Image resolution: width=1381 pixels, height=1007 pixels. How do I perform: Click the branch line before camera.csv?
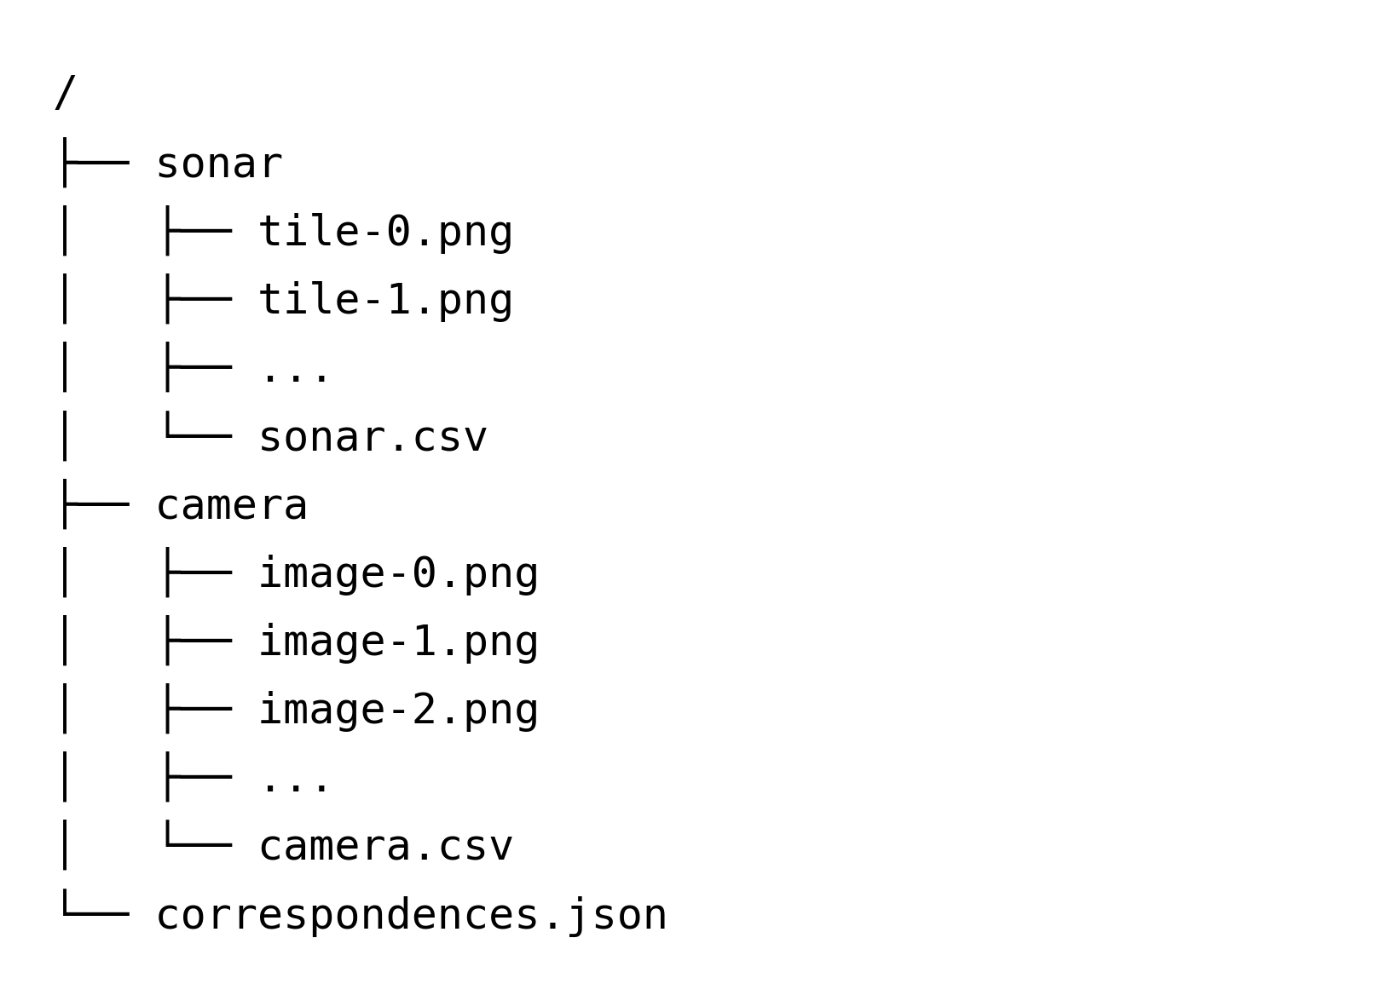197,836
